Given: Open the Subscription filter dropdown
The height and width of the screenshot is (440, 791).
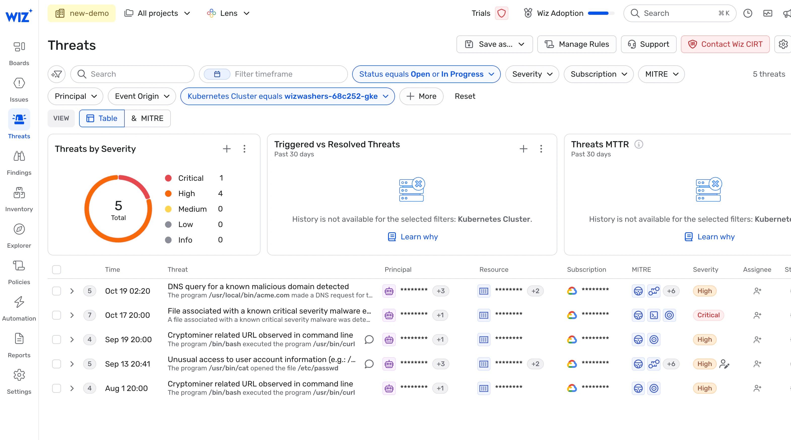Looking at the screenshot, I should click(x=598, y=74).
